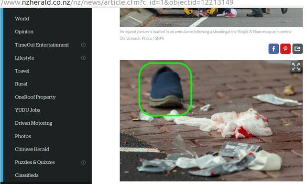This screenshot has width=306, height=184.
Task: Click the injured person photo caption
Action: coord(206,35)
